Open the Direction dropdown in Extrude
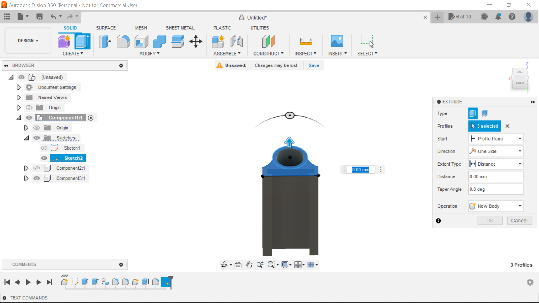Viewport: 539px width, 303px height. [496, 151]
